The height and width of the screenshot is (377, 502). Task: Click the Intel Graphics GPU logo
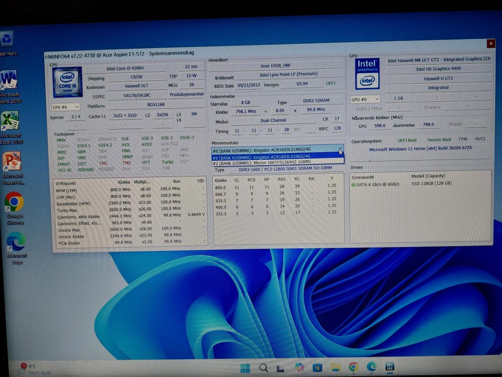point(367,73)
